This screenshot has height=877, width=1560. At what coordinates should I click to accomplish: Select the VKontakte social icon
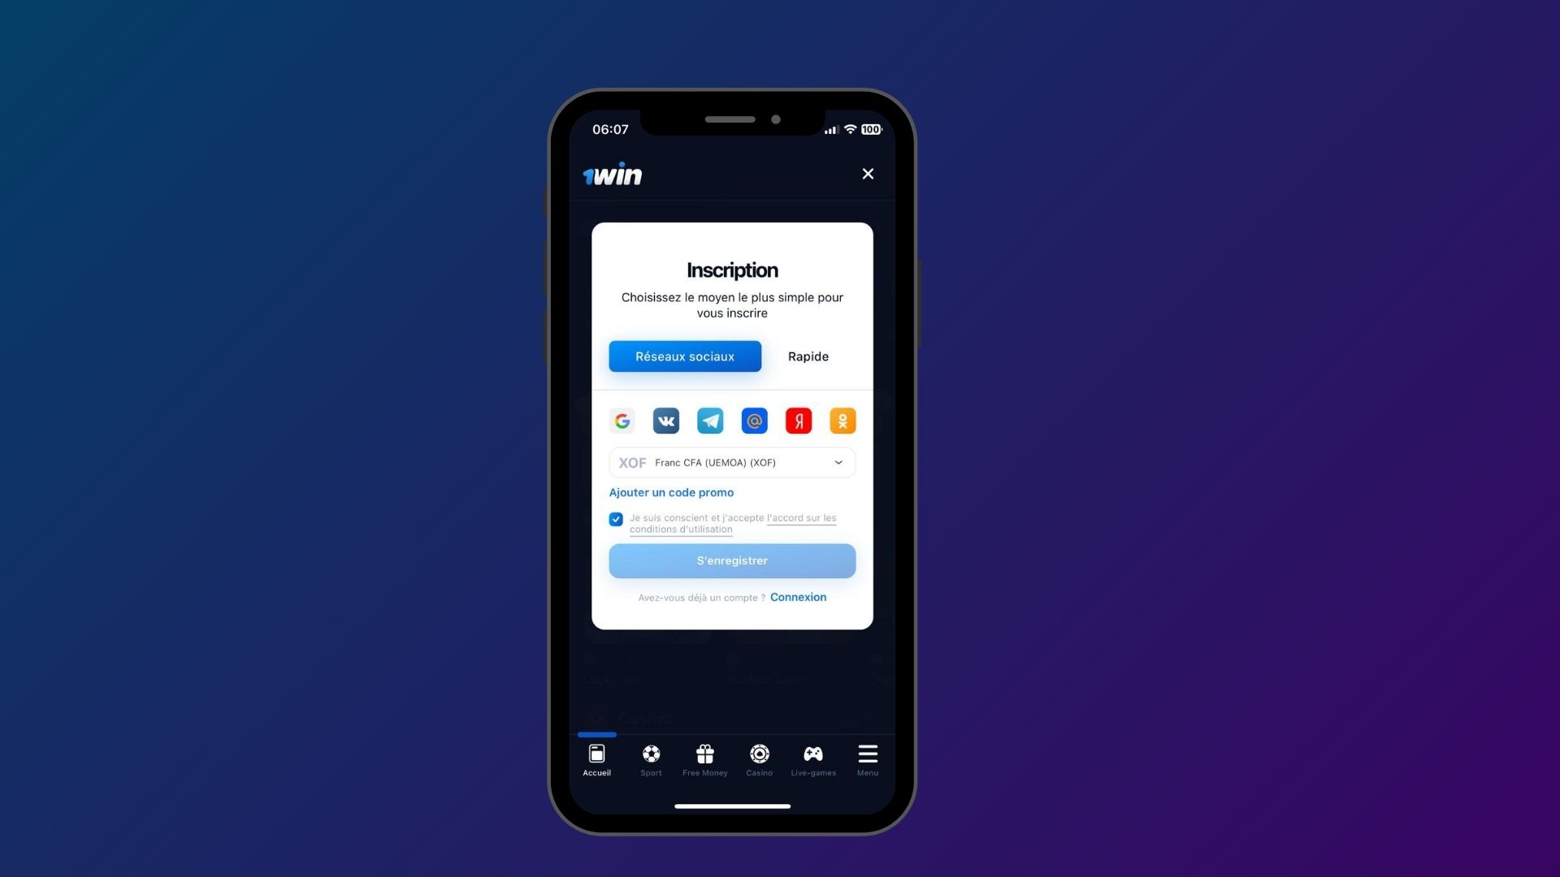pos(665,421)
